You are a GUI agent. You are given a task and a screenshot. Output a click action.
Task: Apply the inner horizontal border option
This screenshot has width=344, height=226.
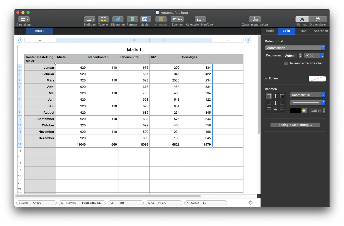click(x=275, y=109)
